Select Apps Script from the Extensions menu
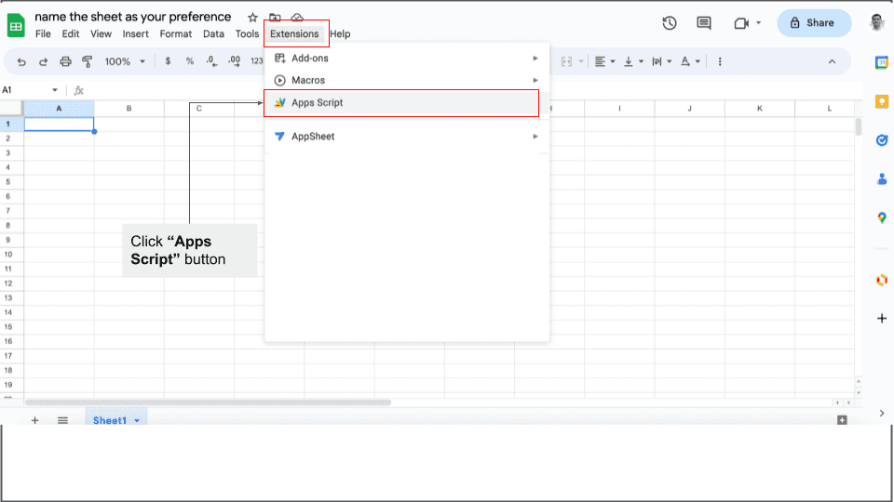 pos(317,102)
